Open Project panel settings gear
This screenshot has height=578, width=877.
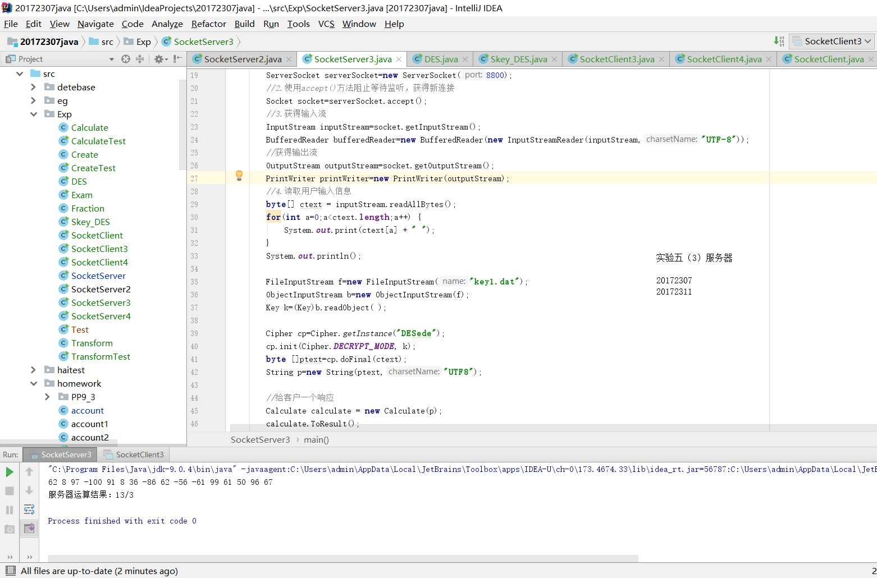point(161,59)
